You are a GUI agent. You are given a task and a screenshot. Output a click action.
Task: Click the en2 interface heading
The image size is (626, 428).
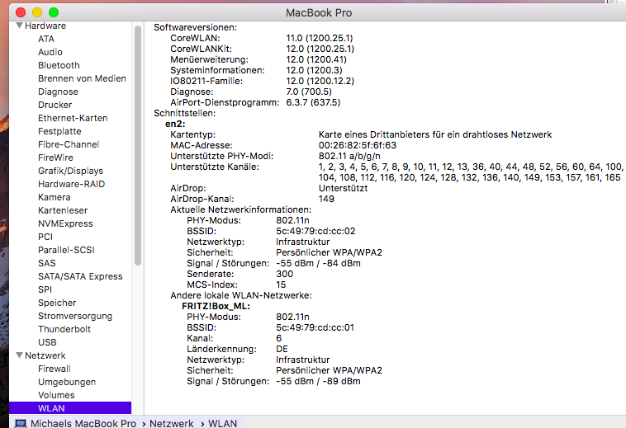point(175,124)
